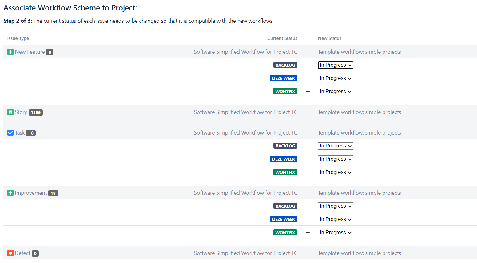Expand Task DEZE WEEK new status dropdown
The height and width of the screenshot is (263, 477).
(x=336, y=159)
